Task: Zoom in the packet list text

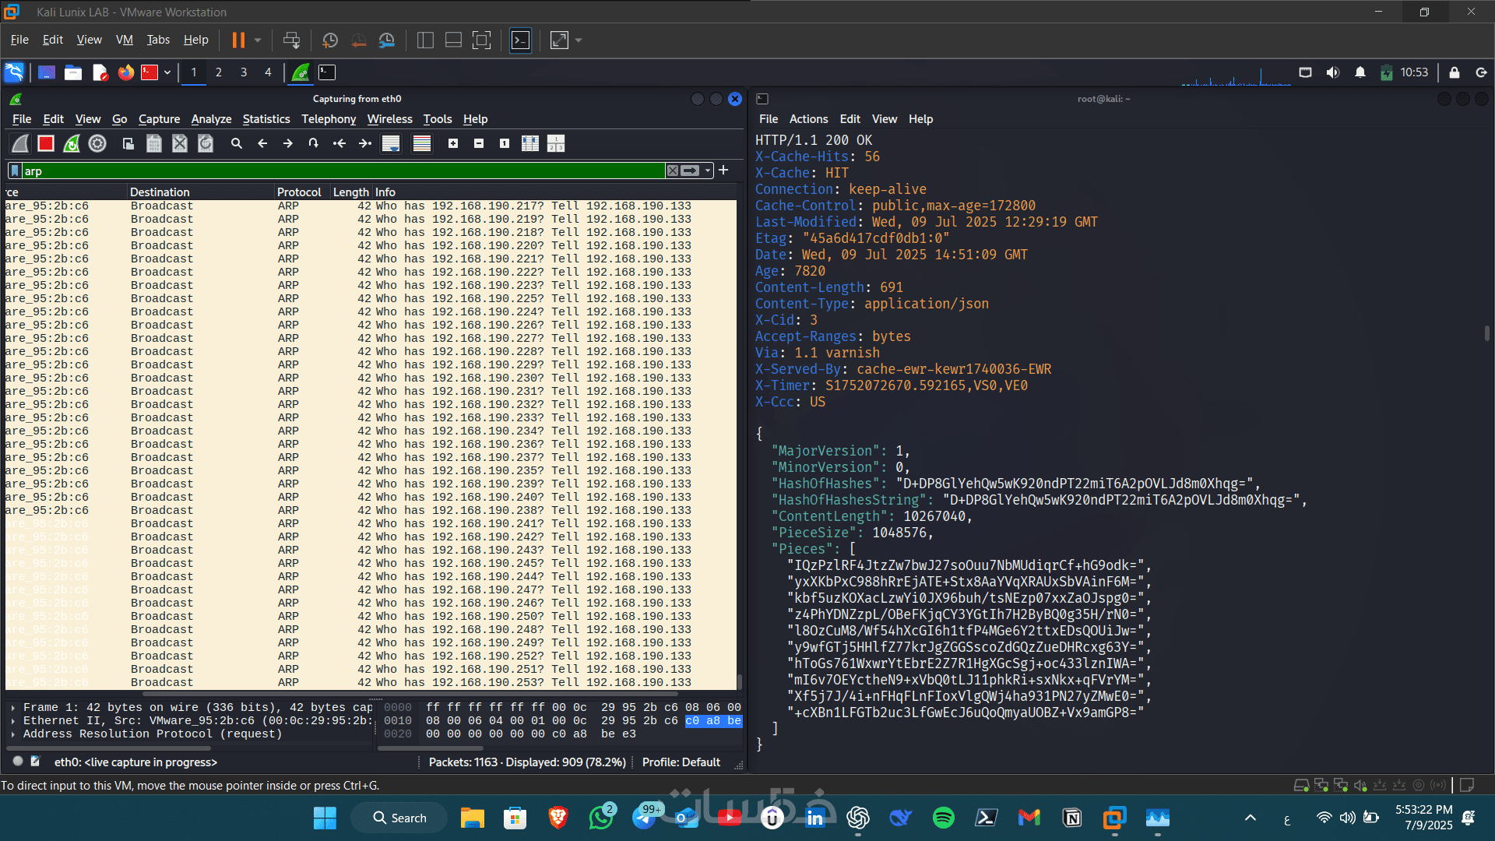Action: 453,143
